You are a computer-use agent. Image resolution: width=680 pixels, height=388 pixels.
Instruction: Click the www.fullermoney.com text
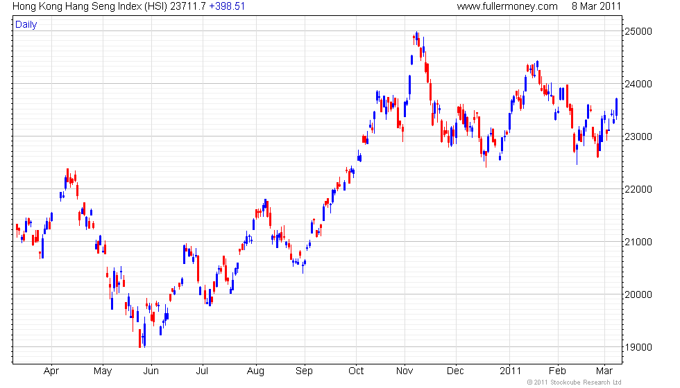[507, 6]
